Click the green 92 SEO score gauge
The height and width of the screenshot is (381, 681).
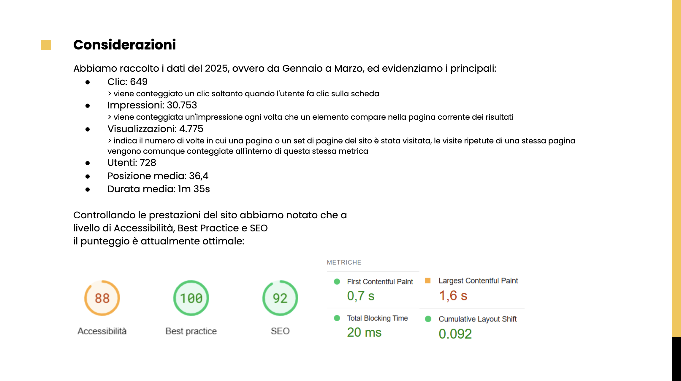tap(280, 298)
